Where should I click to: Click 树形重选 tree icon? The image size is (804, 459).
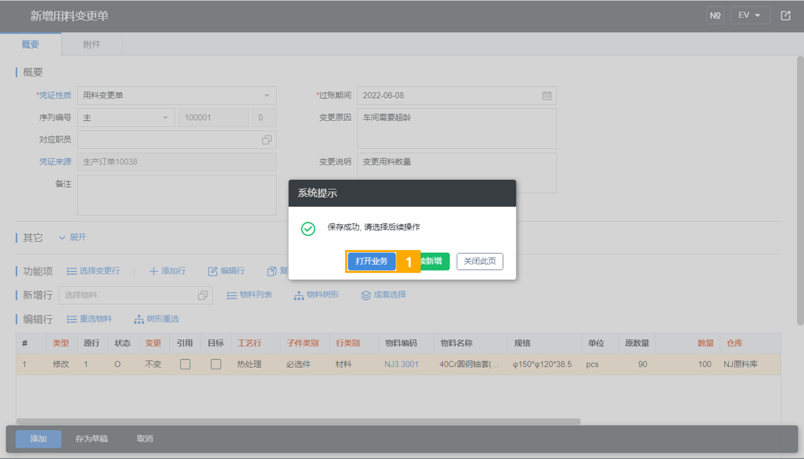click(139, 319)
